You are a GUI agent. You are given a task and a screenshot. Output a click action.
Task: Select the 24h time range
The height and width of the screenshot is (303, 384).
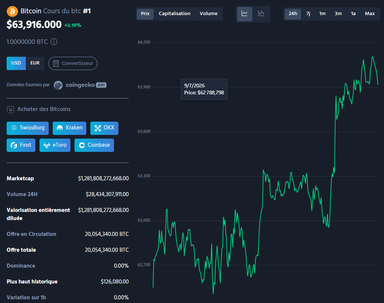293,14
